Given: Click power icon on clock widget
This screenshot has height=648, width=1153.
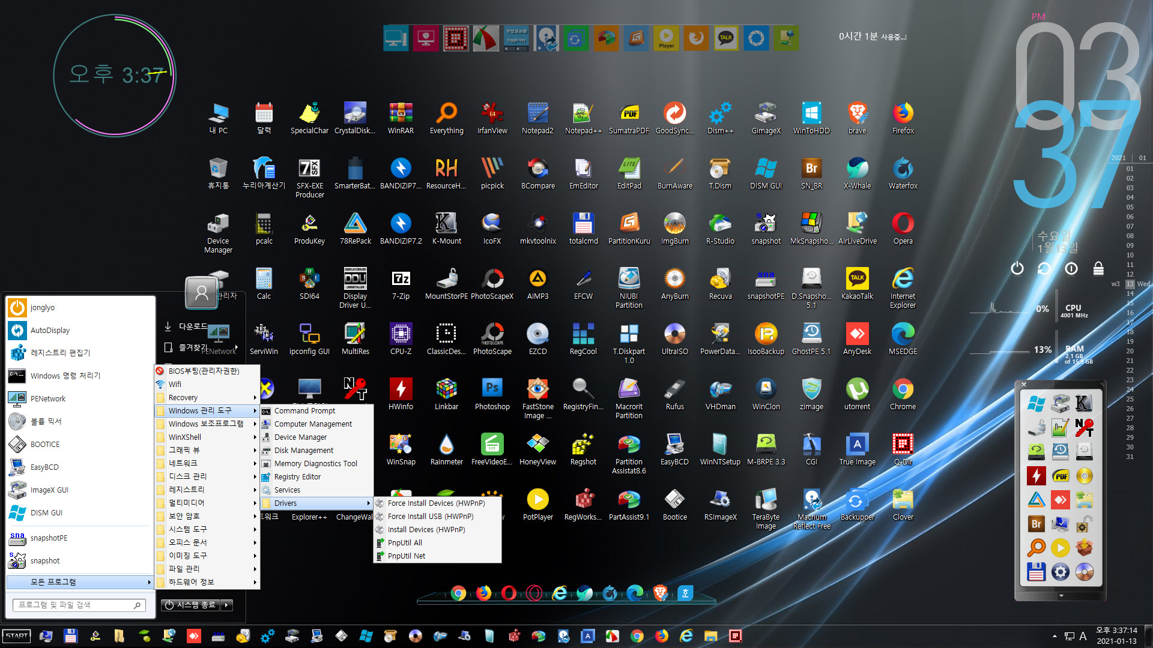Looking at the screenshot, I should coord(1017,268).
